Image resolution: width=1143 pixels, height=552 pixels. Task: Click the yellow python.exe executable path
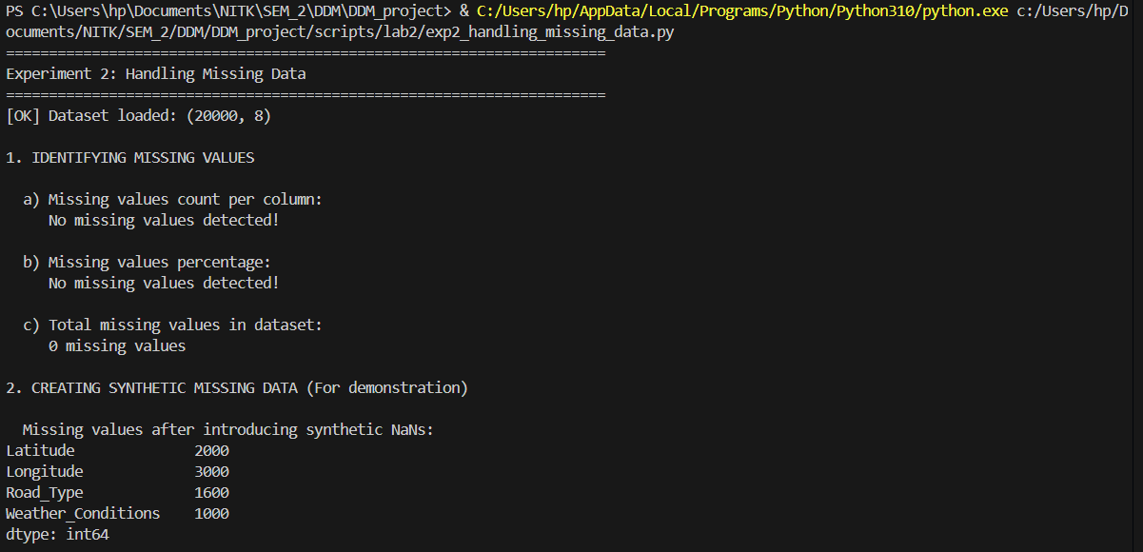pyautogui.click(x=742, y=11)
